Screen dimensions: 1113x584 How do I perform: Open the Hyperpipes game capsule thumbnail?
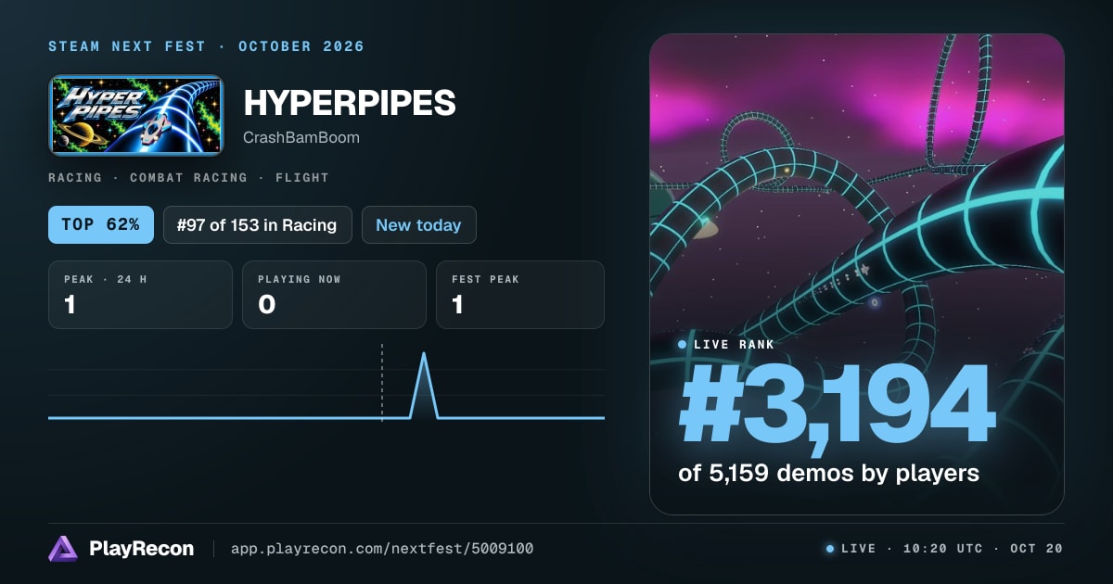click(x=136, y=115)
